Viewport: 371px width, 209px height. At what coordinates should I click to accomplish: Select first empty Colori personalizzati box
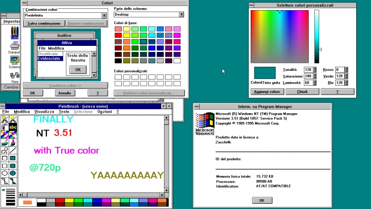click(118, 77)
